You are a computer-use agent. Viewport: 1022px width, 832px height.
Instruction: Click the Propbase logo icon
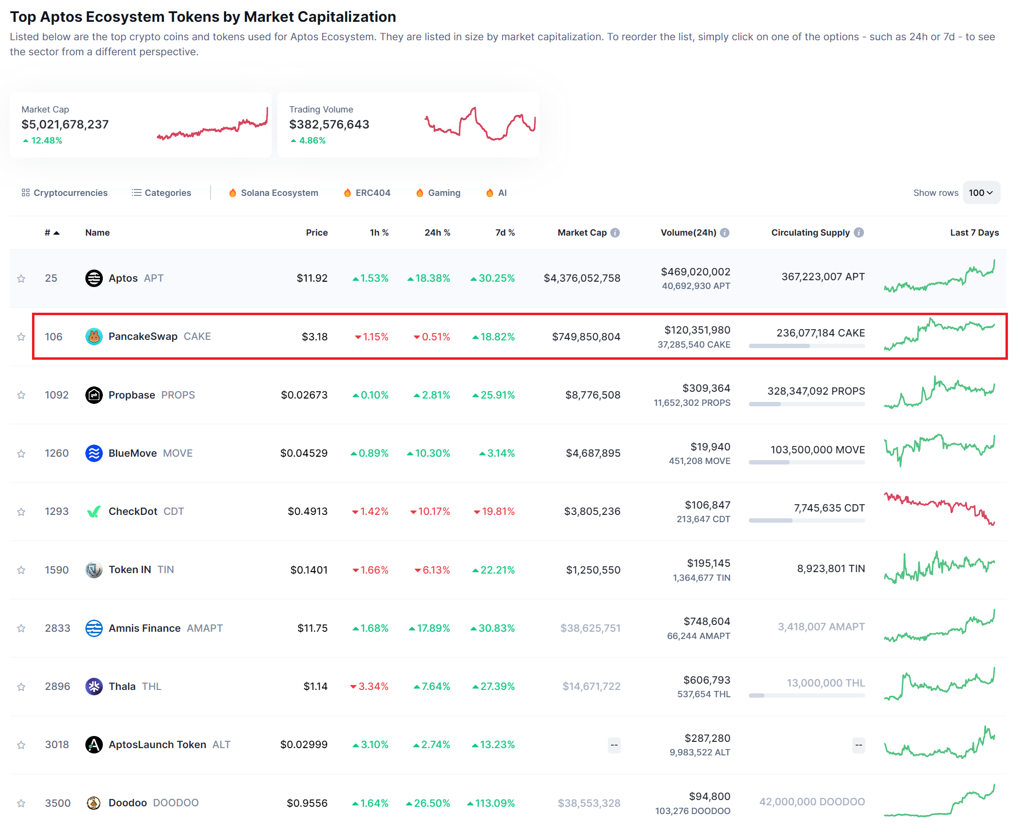click(94, 395)
